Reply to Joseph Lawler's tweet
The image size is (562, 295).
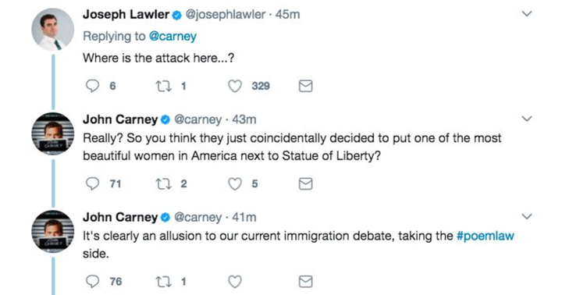(93, 86)
